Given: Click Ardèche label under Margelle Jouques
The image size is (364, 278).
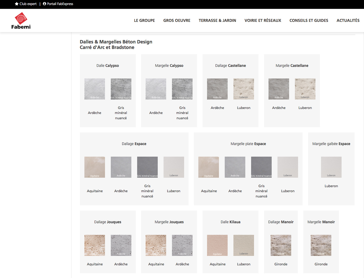Looking at the screenshot, I should click(182, 264).
